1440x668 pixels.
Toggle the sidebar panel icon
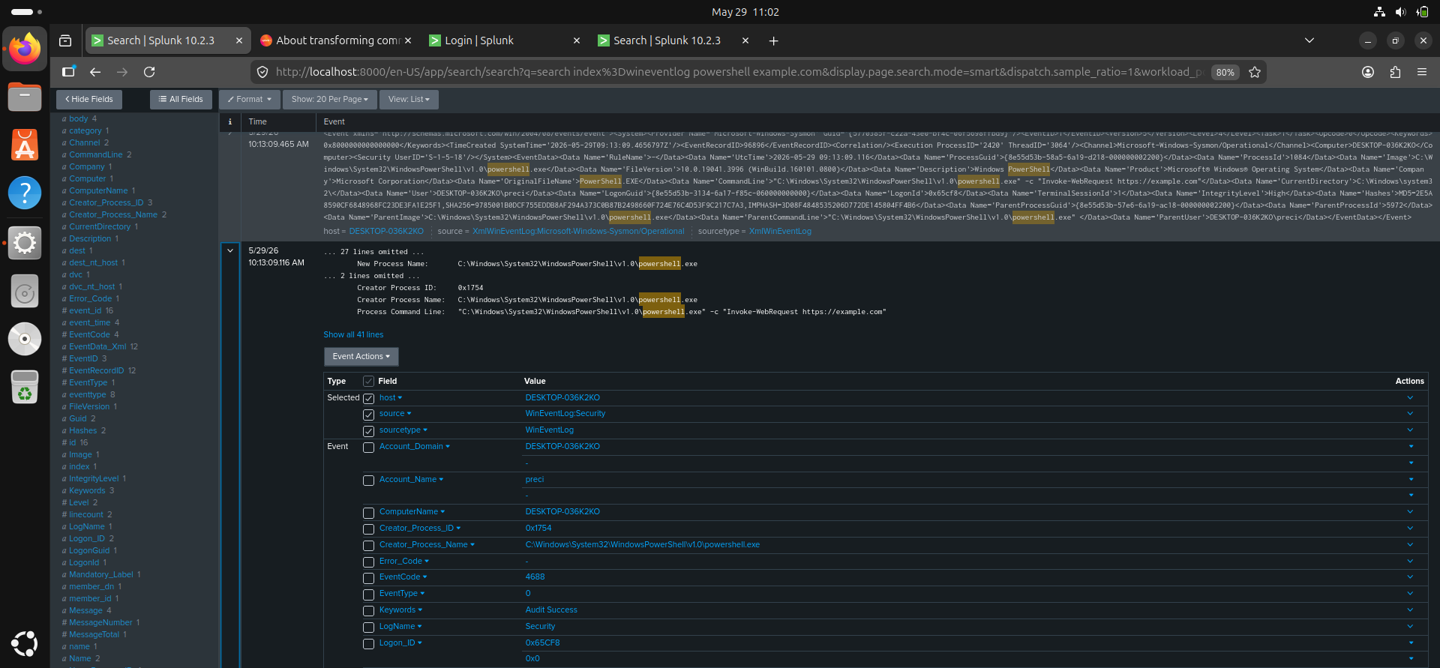(68, 72)
